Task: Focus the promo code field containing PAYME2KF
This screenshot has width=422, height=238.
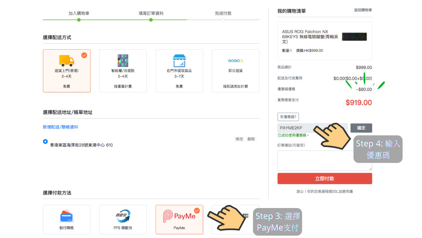Action: pyautogui.click(x=312, y=128)
